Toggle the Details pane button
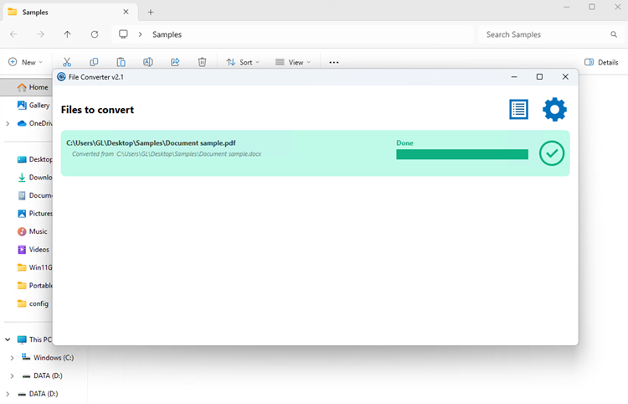Screen dimensions: 628x404 pos(601,62)
